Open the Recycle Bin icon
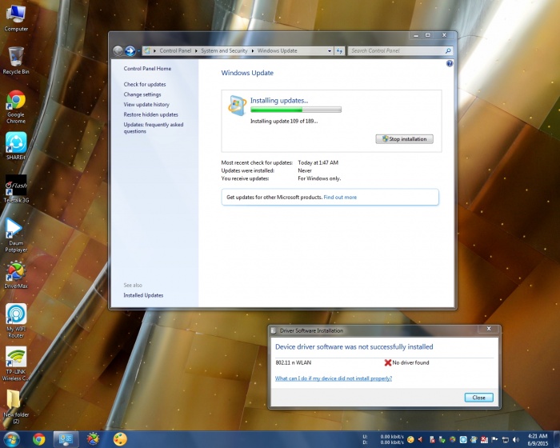The width and height of the screenshot is (560, 448). [15, 57]
